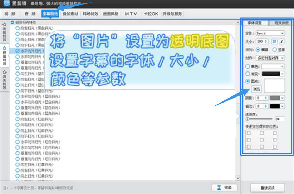This screenshot has width=294, height=194.
Task: Open 升级与服务 tab
Action: 172,14
